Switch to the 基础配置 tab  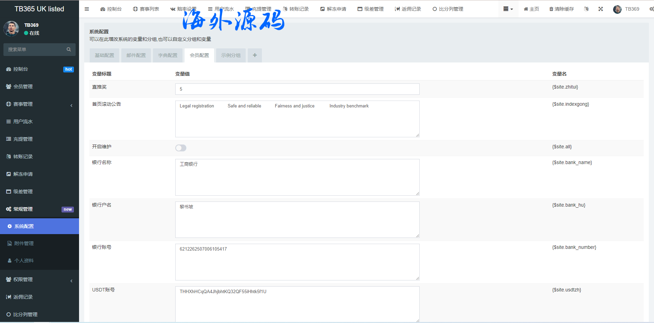(104, 55)
